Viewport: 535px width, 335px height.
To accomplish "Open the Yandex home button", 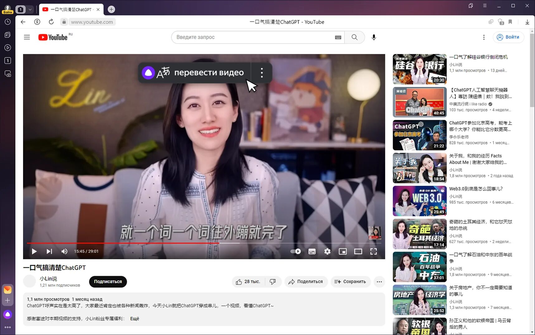I will [x=37, y=22].
